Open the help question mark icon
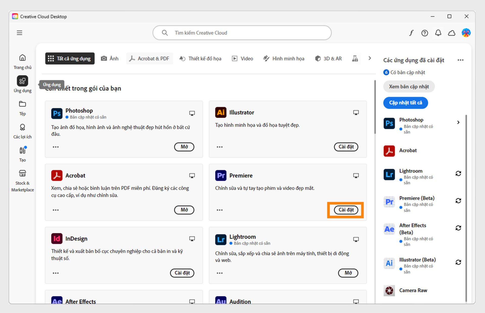This screenshot has height=313, width=485. click(425, 33)
